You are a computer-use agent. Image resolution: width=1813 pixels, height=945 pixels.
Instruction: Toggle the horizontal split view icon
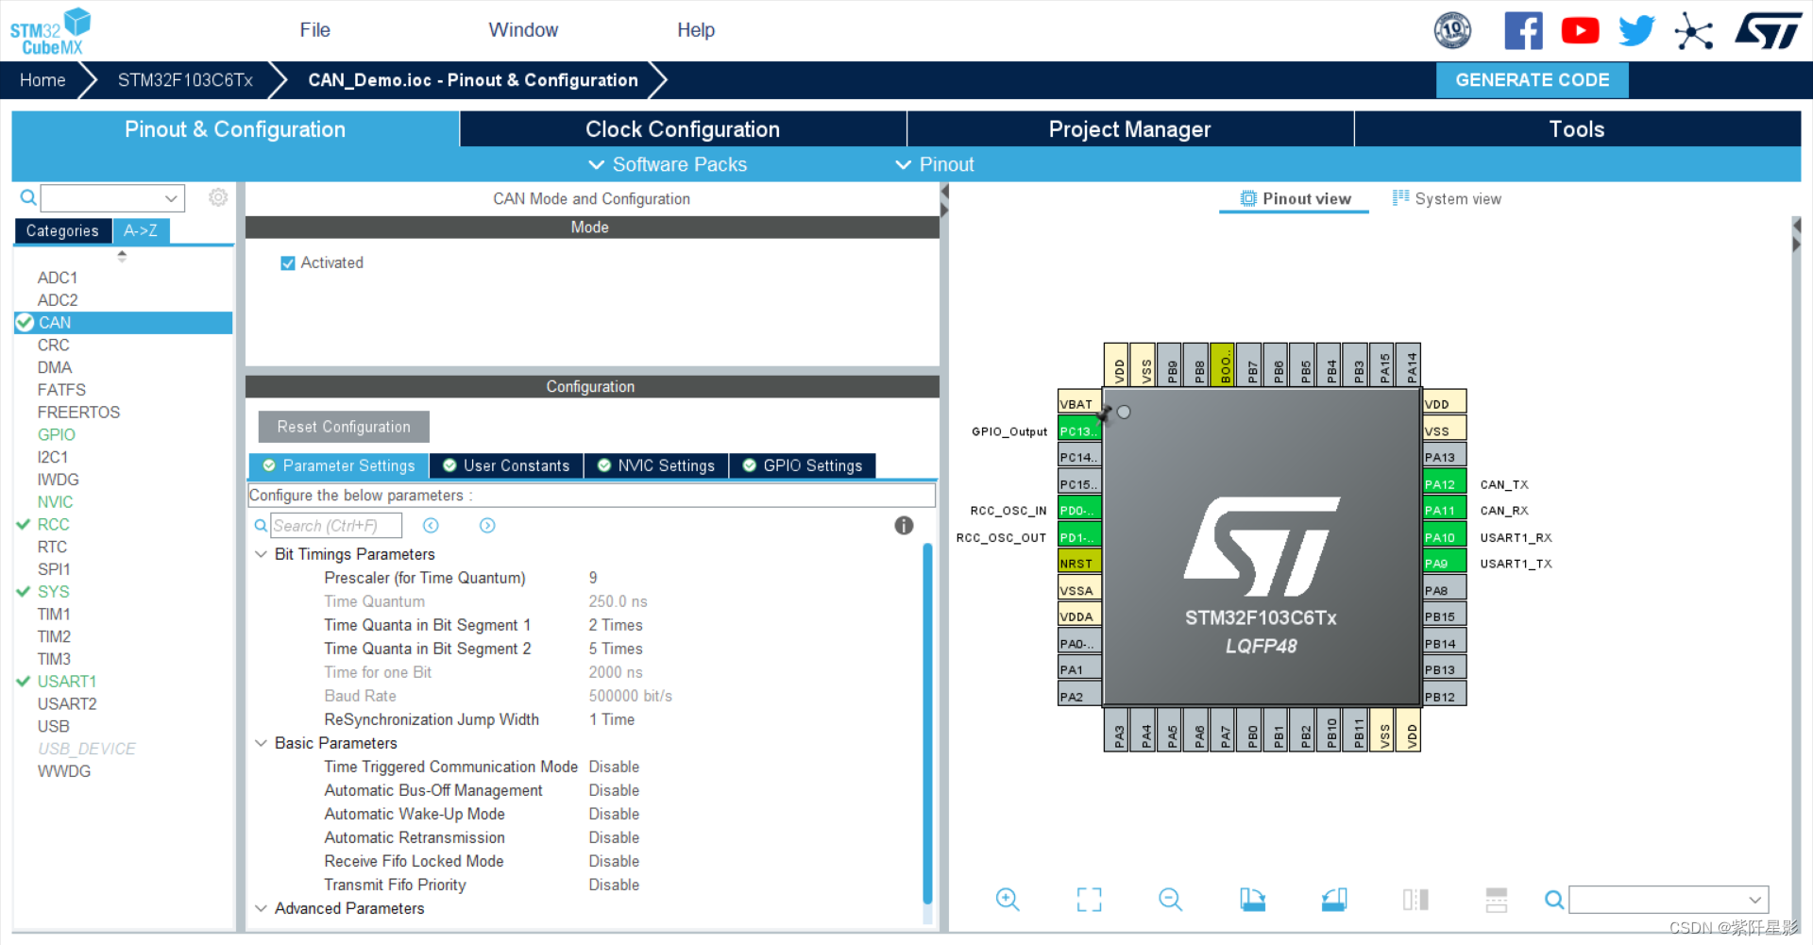pos(1415,900)
